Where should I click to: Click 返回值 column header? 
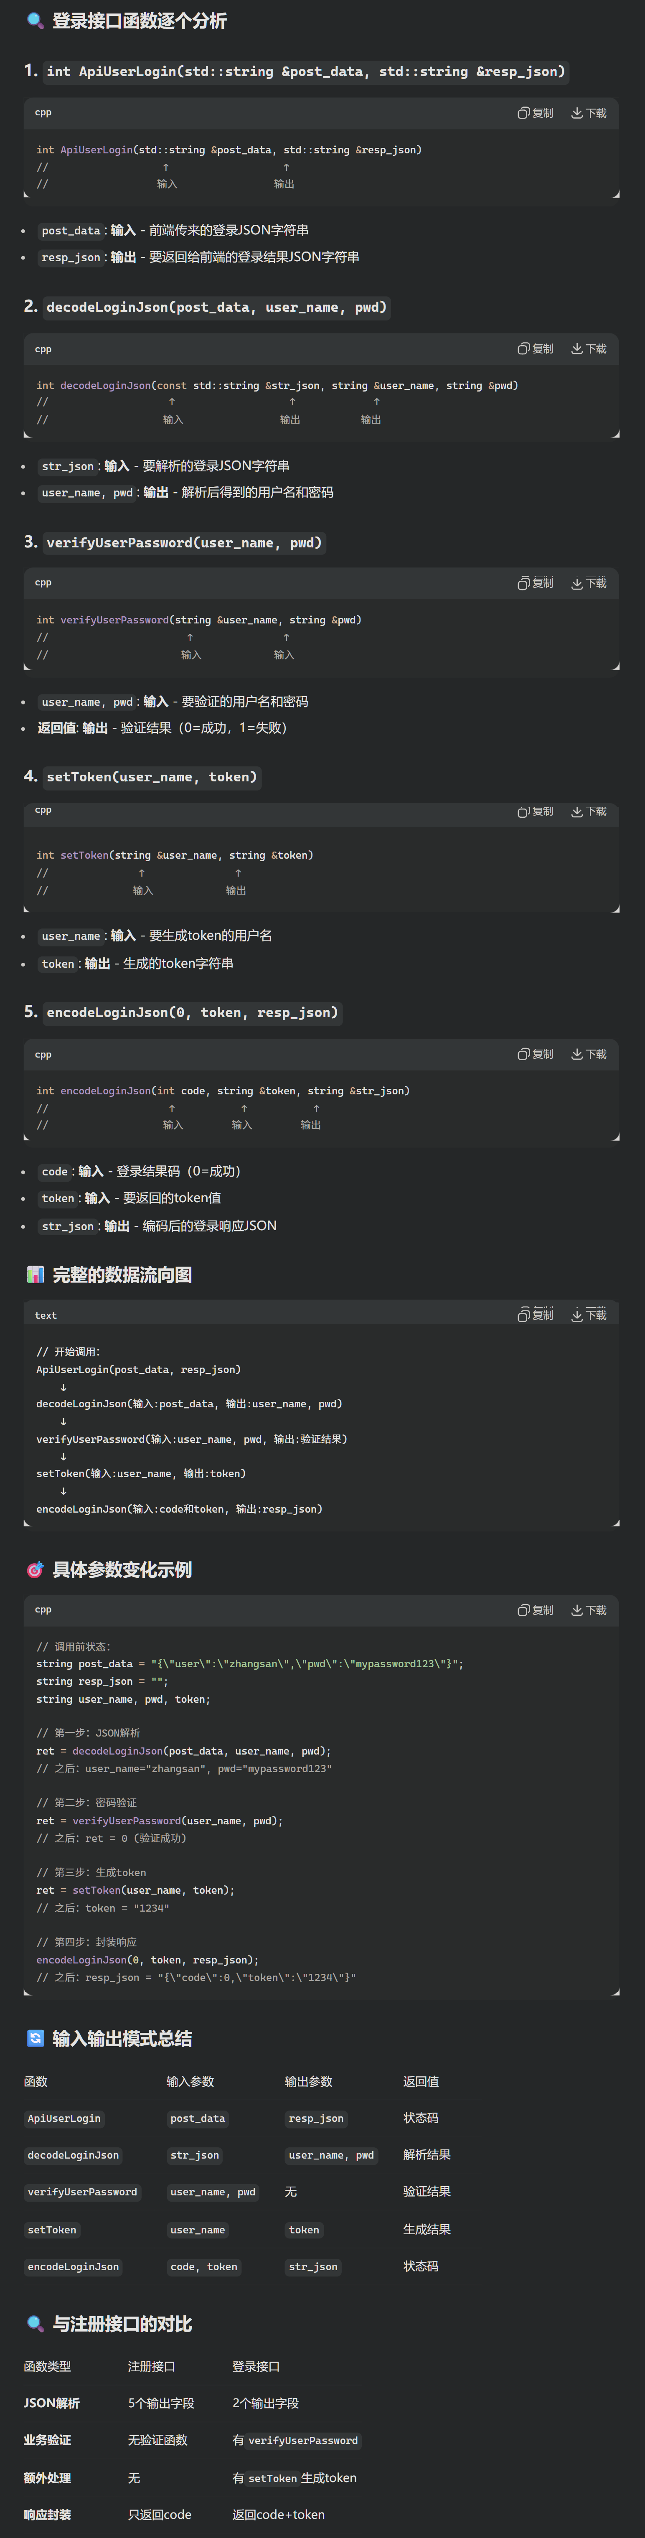[421, 2081]
